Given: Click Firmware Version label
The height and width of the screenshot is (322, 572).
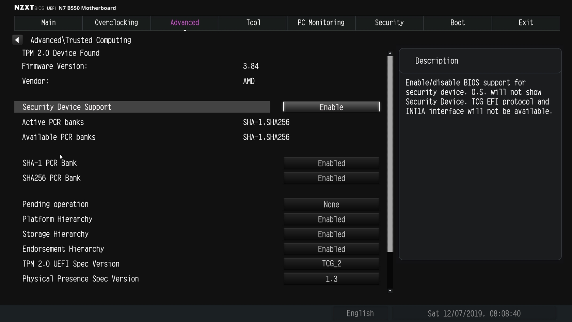Looking at the screenshot, I should [54, 66].
